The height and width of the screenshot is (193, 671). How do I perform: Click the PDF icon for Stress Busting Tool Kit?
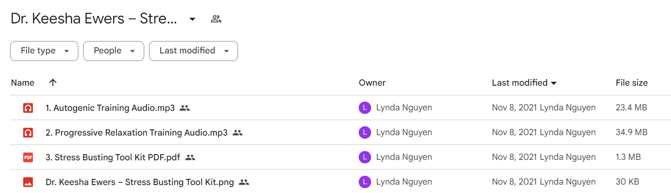(28, 157)
